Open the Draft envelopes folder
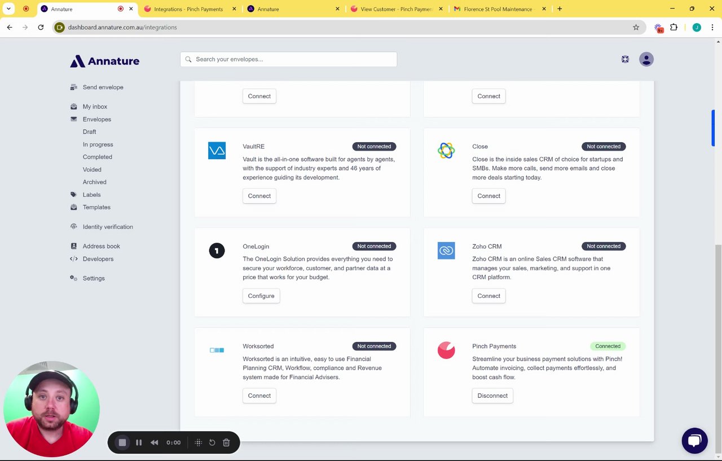 (90, 132)
